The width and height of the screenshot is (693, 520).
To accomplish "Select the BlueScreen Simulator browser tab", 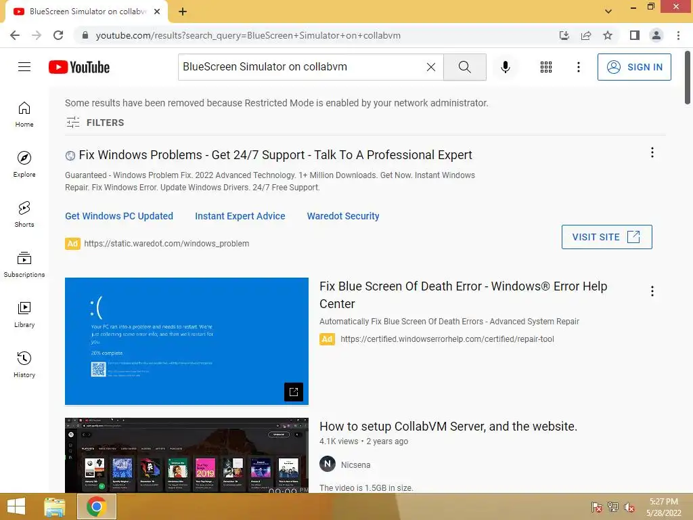I will pos(87,12).
